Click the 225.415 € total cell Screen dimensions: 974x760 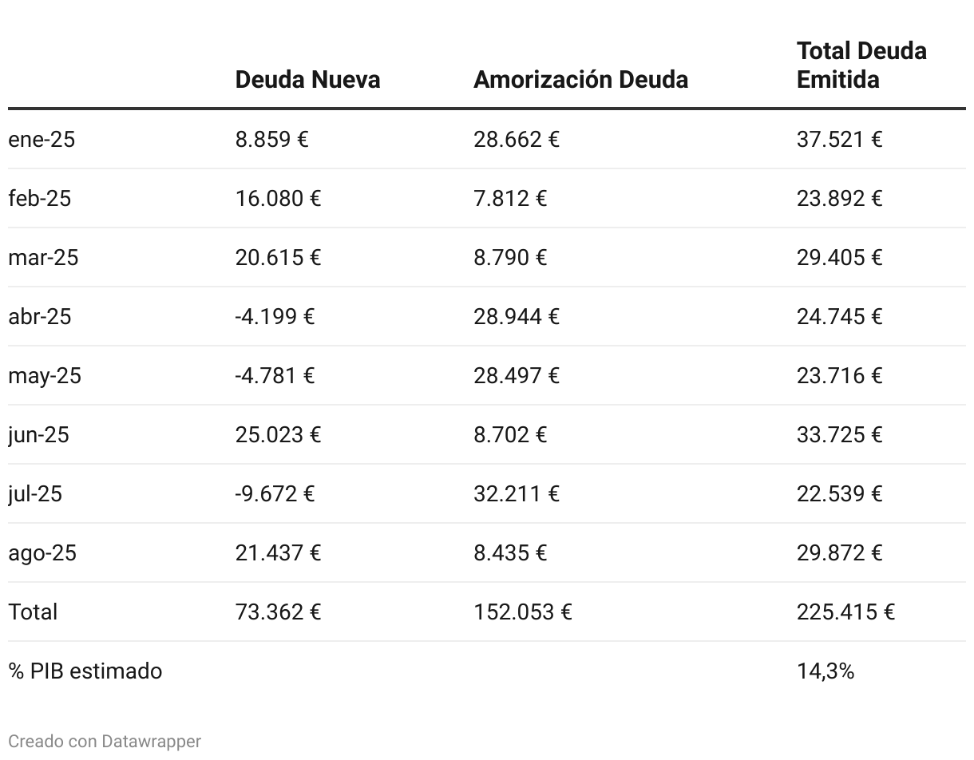coord(845,612)
